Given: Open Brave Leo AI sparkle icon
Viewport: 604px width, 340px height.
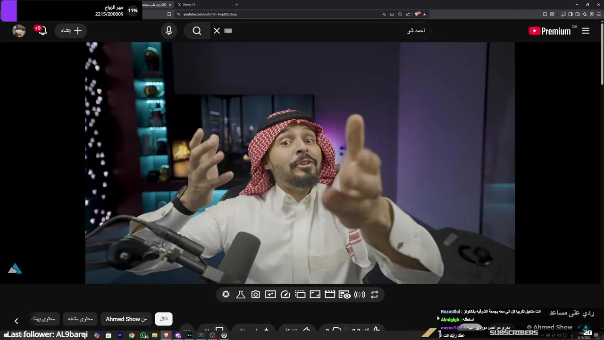Looking at the screenshot, I should pos(584,14).
